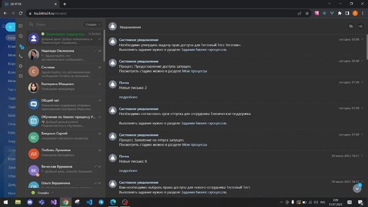Open Обучение по Бизнес-процессу chat
The width and height of the screenshot is (368, 207).
point(65,121)
